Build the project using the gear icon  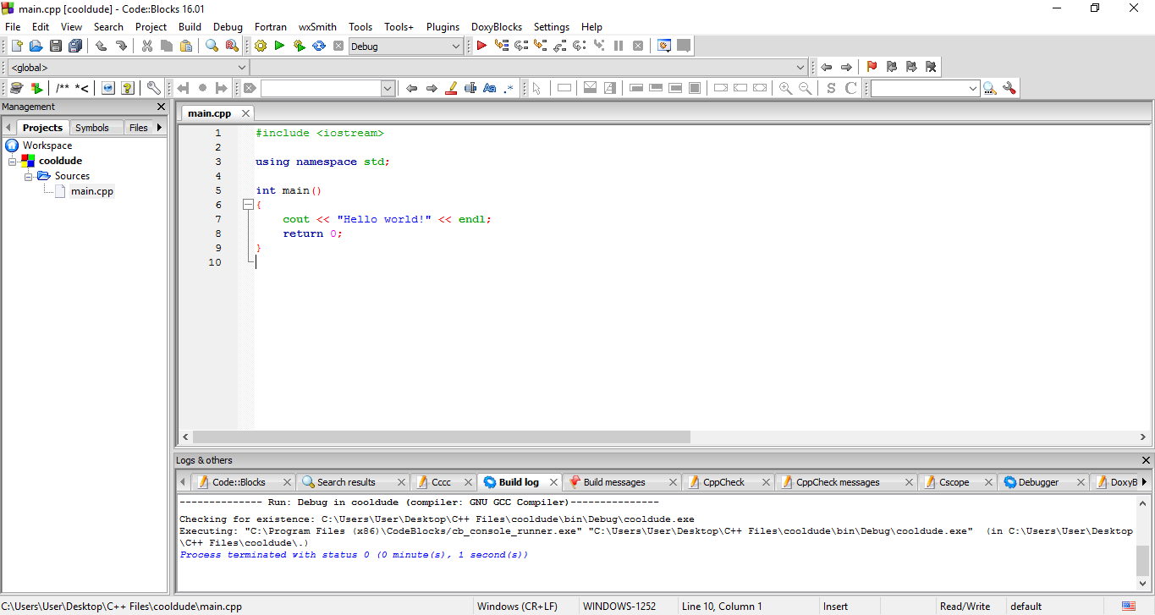coord(261,46)
